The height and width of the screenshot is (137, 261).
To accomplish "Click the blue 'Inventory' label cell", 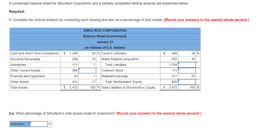I will tap(20, 124).
